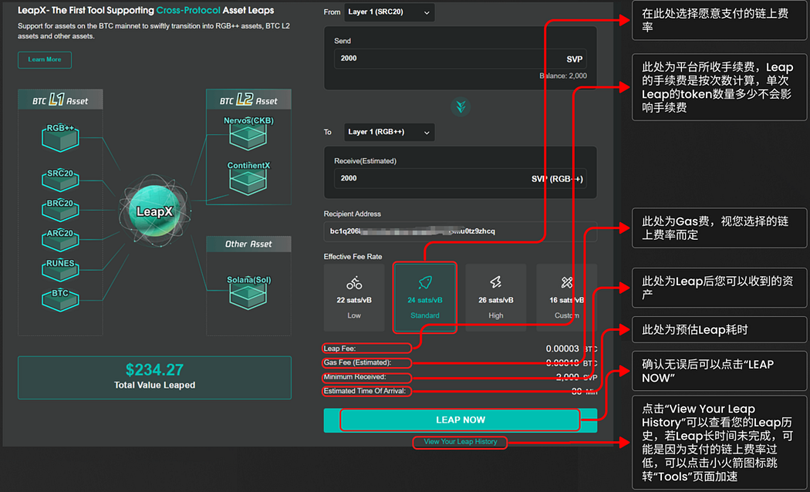Click the swap direction arrow icon
Image resolution: width=810 pixels, height=492 pixels.
(x=461, y=106)
